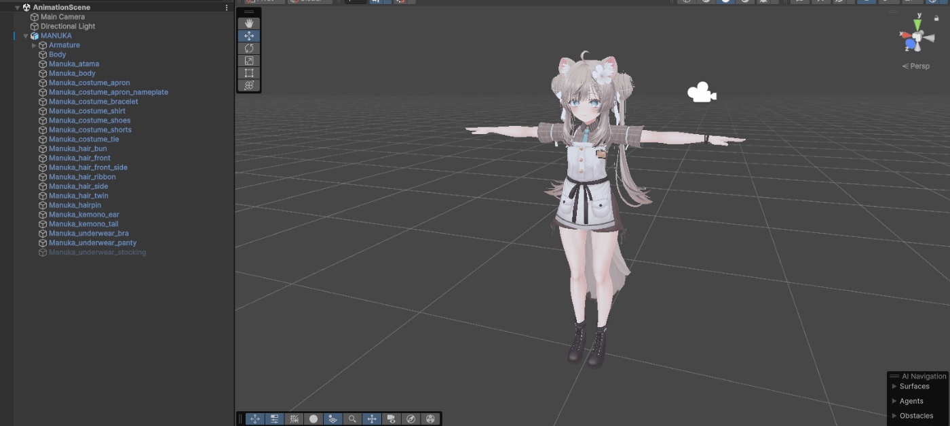Click the cube icon beside Manuka_hair_bun
This screenshot has width=950, height=426.
(x=43, y=148)
